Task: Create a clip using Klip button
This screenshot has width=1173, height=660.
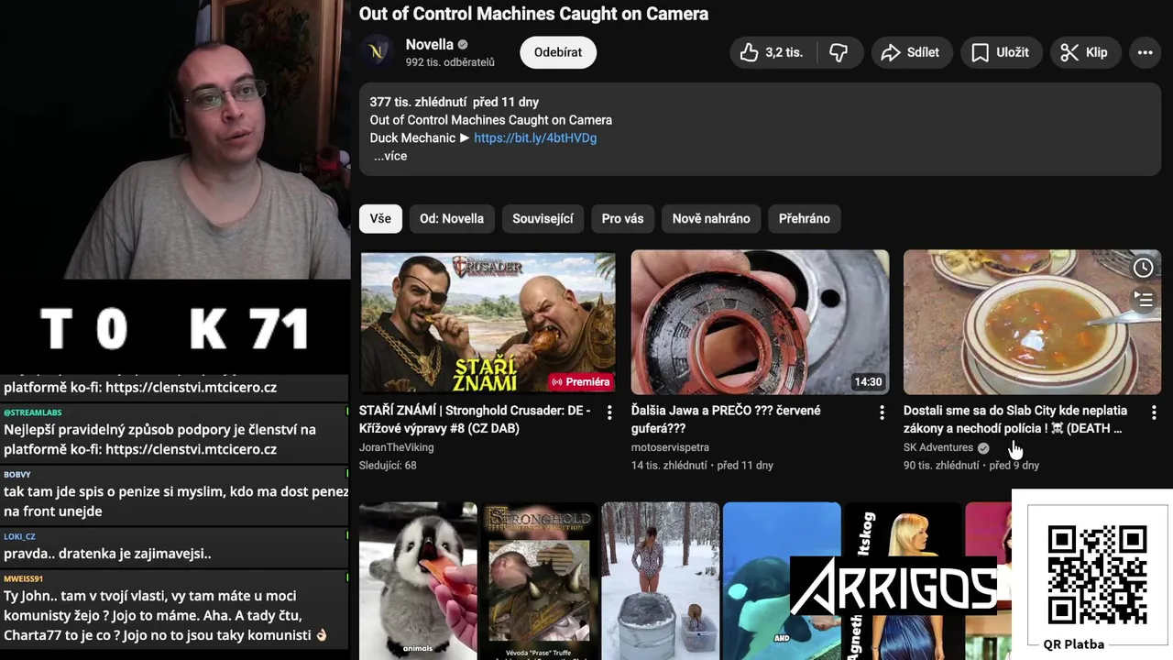Action: (1085, 52)
